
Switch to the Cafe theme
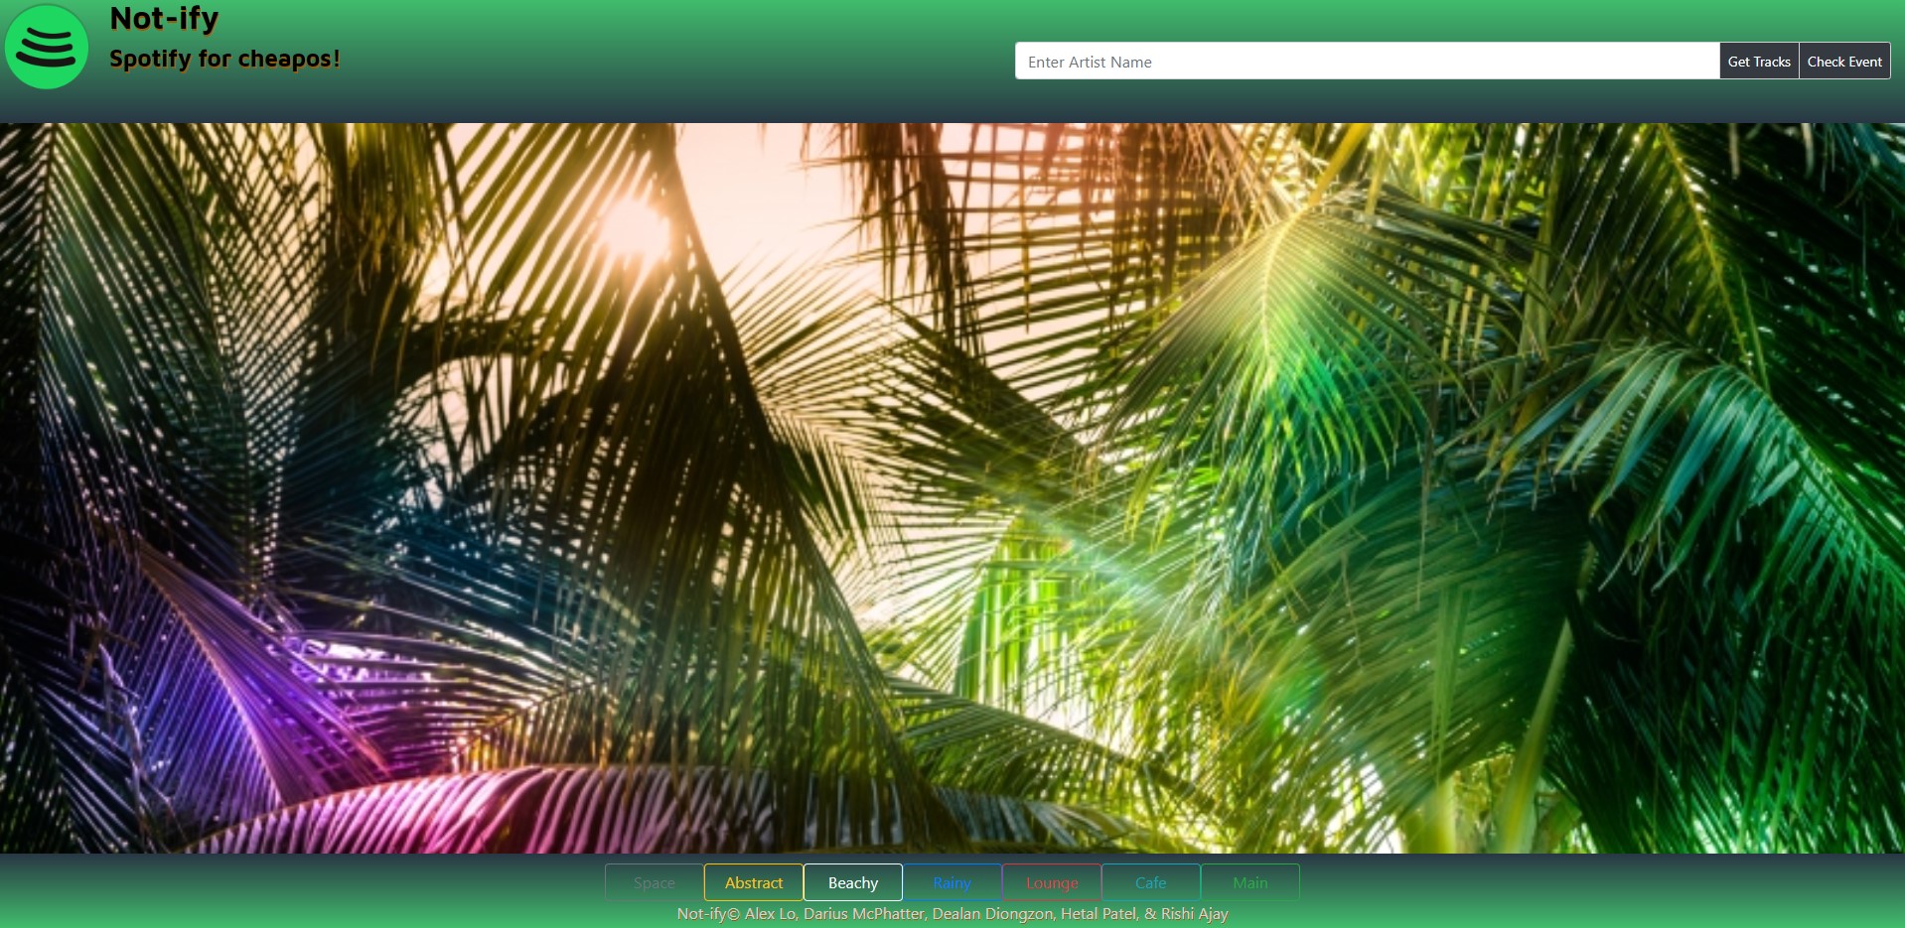pyautogui.click(x=1150, y=882)
